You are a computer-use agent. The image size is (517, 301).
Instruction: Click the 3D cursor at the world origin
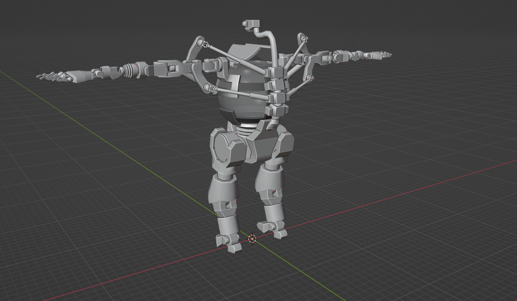tap(252, 239)
